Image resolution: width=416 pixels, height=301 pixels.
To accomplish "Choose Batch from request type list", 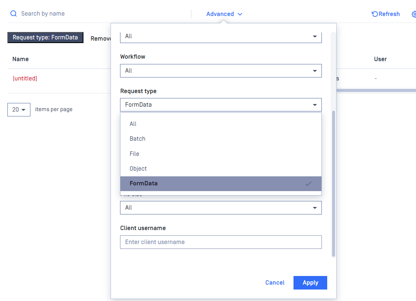I will coord(138,139).
